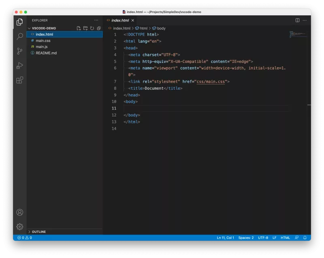Open Go to Line via Ln 11, Col 1

click(x=225, y=237)
